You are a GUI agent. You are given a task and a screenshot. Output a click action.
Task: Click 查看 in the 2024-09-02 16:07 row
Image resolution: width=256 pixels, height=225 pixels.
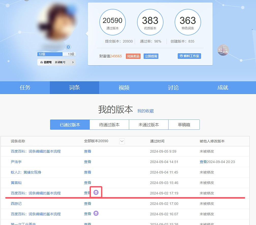coord(87,214)
